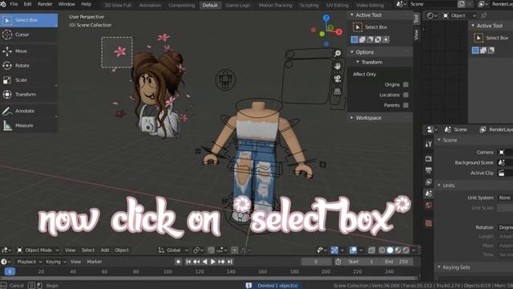Open the Scene properties tab icon
Image resolution: width=513 pixels, height=289 pixels.
click(x=429, y=193)
